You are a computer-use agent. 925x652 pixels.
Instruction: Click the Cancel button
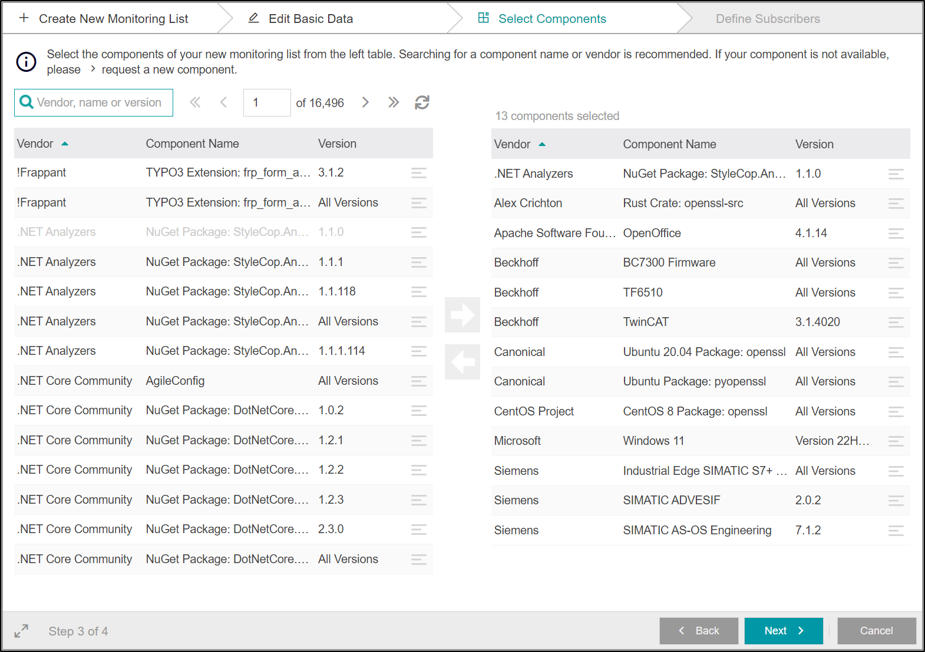[877, 631]
